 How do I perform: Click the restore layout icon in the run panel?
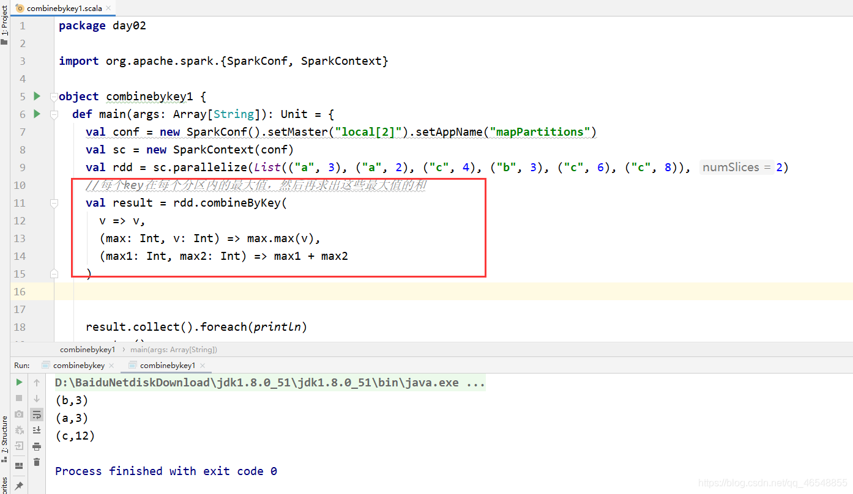click(19, 466)
